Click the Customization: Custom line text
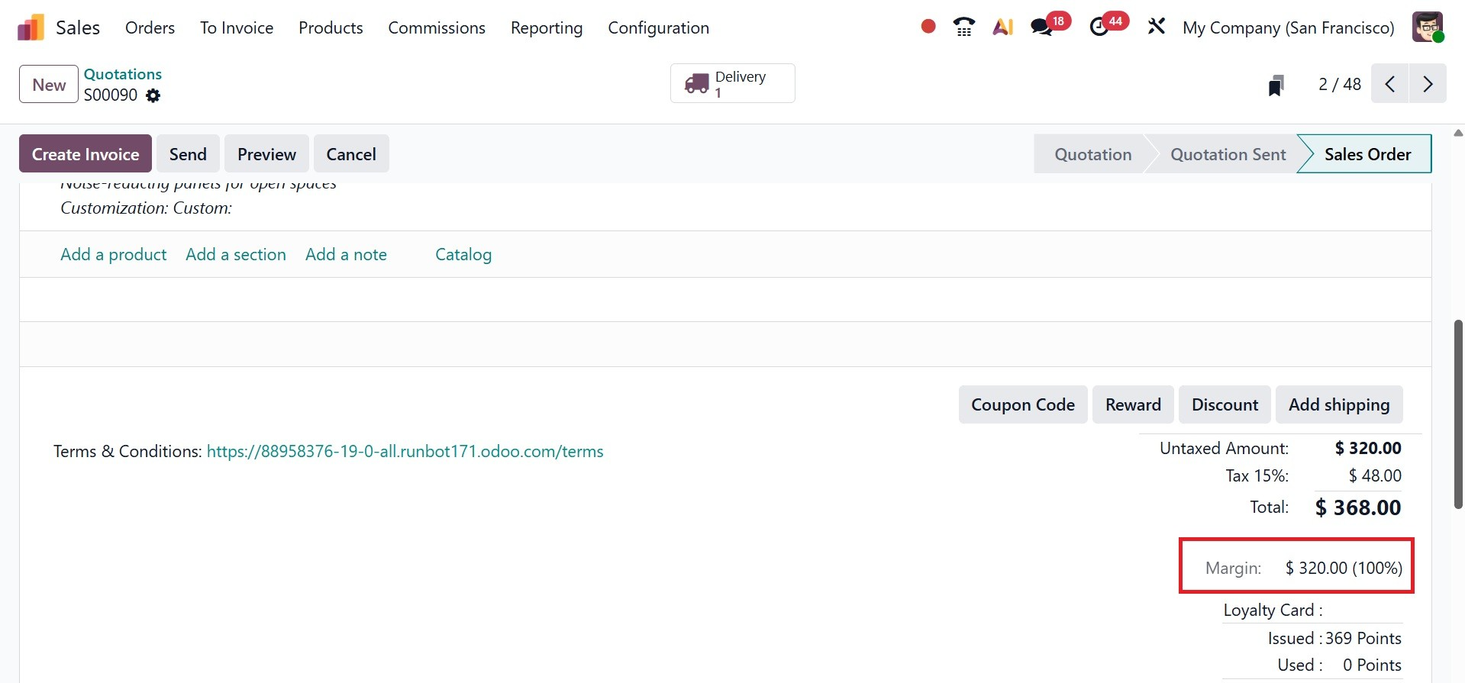The width and height of the screenshot is (1465, 683). [146, 208]
